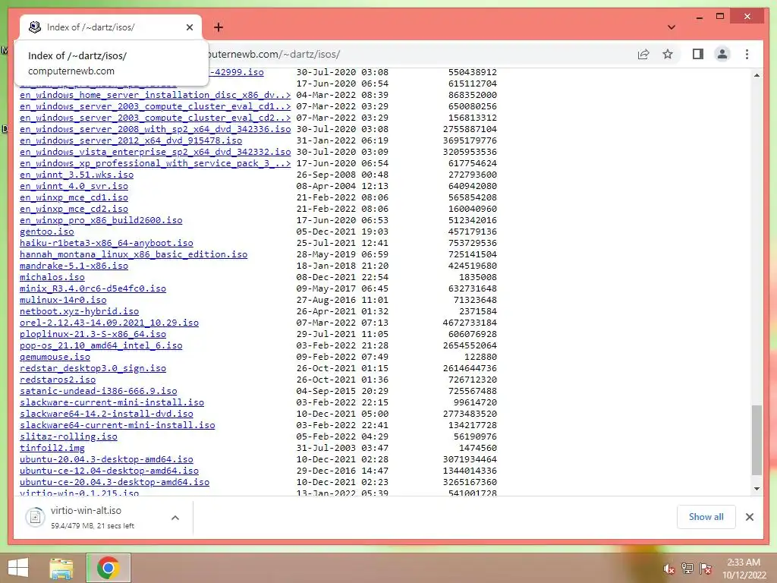Image resolution: width=777 pixels, height=583 pixels.
Task: Download en_winnt_3.51.wks.iso
Action: tap(77, 175)
